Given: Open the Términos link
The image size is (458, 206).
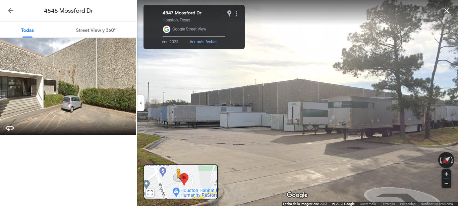Looking at the screenshot, I should pos(388,204).
